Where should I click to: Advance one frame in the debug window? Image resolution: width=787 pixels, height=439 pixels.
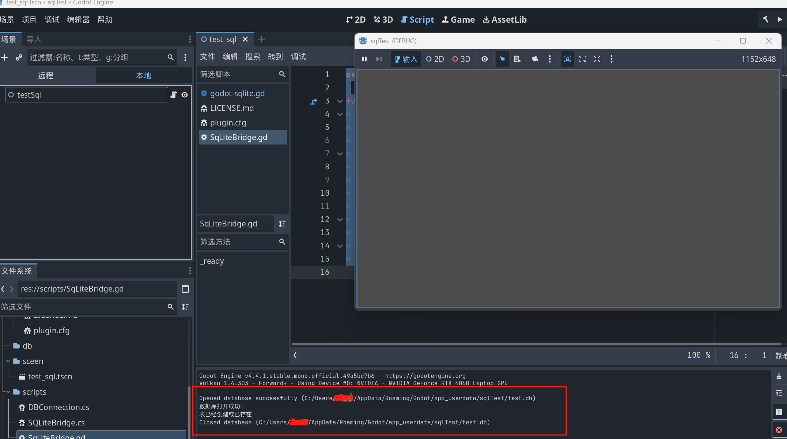[x=379, y=59]
